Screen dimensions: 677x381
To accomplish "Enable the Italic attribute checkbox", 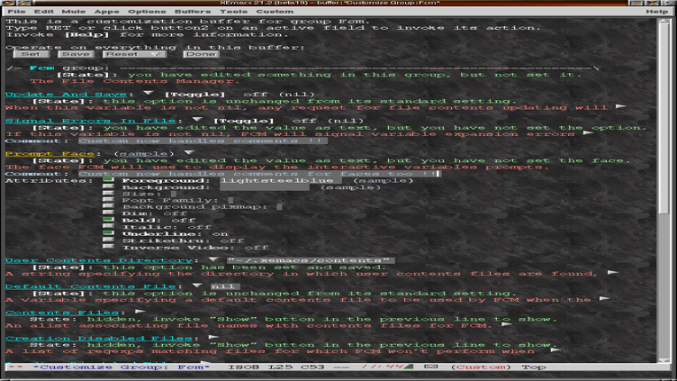I will coord(108,226).
